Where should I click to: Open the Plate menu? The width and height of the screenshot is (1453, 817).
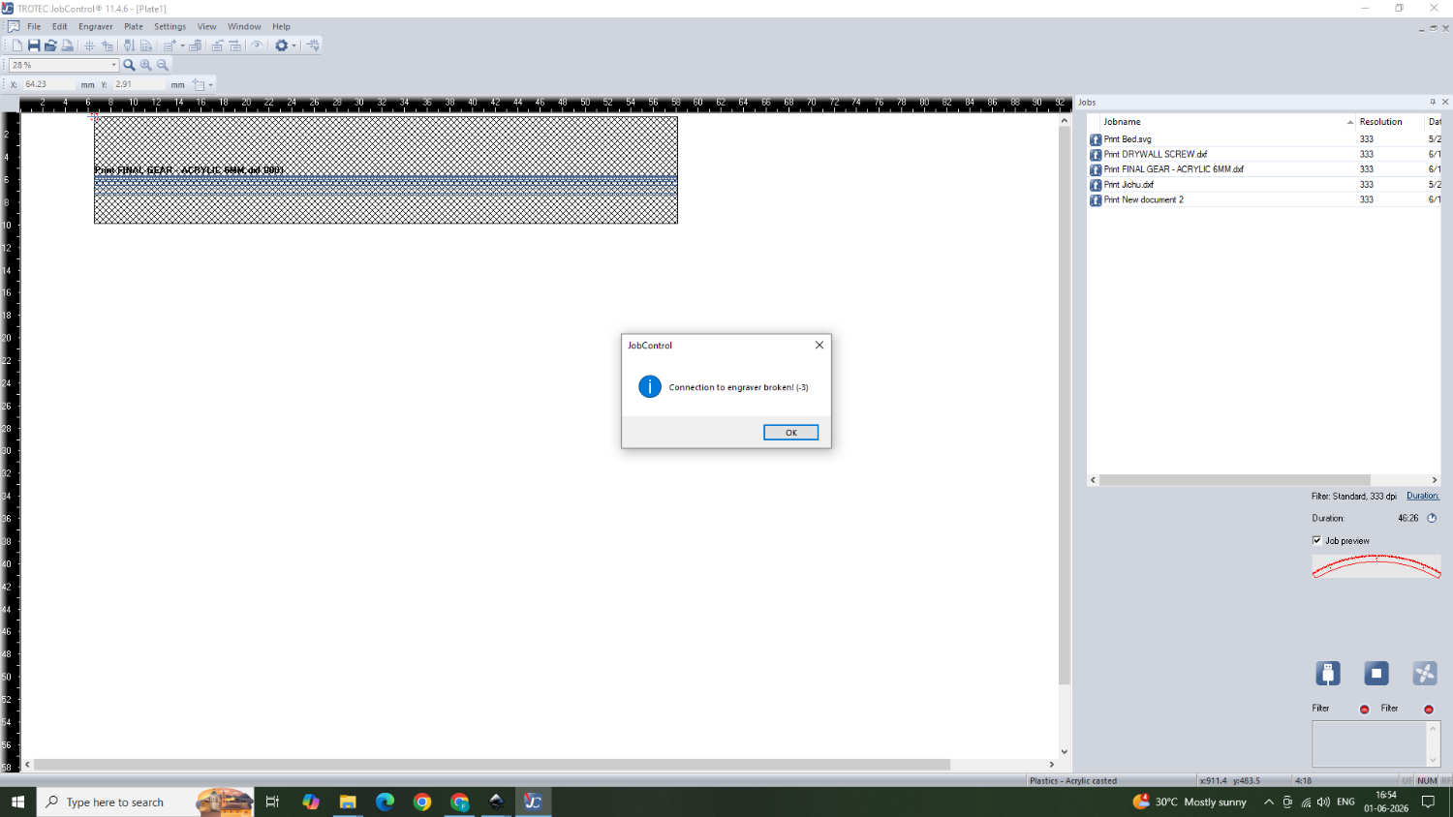tap(134, 27)
